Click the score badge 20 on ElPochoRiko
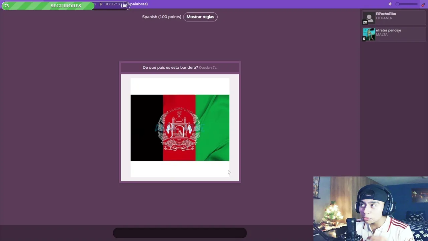The image size is (428, 241). pyautogui.click(x=365, y=22)
